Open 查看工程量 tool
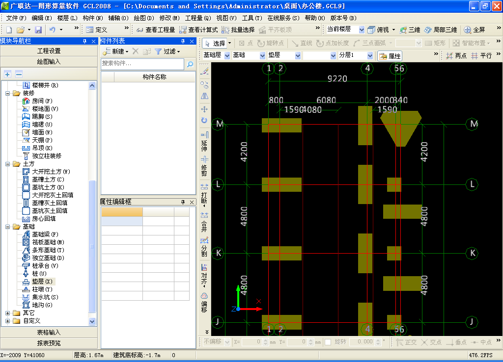This screenshot has width=503, height=362. pos(156,30)
